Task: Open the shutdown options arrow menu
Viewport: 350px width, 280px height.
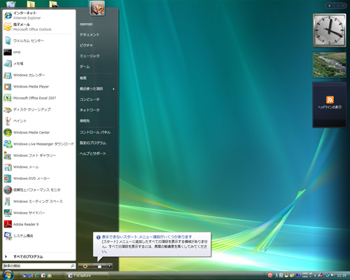Action: 110,266
